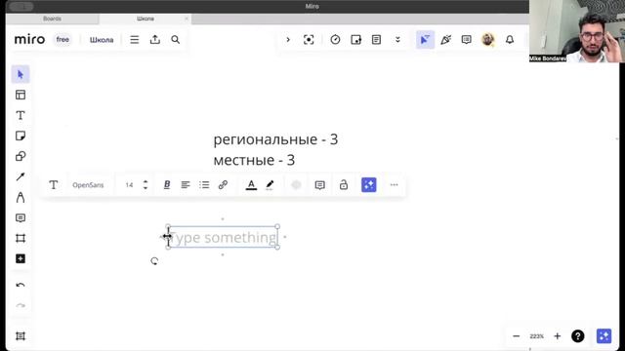
Task: Select the Text tool in left sidebar
Action: point(21,115)
